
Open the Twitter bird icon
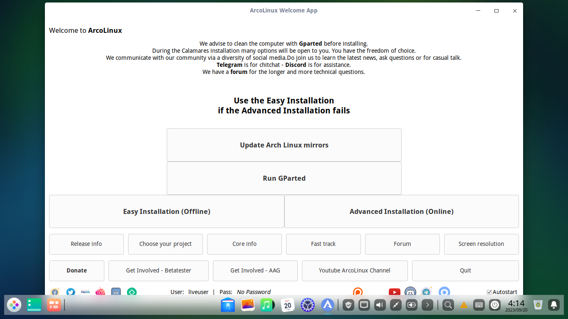pyautogui.click(x=71, y=292)
